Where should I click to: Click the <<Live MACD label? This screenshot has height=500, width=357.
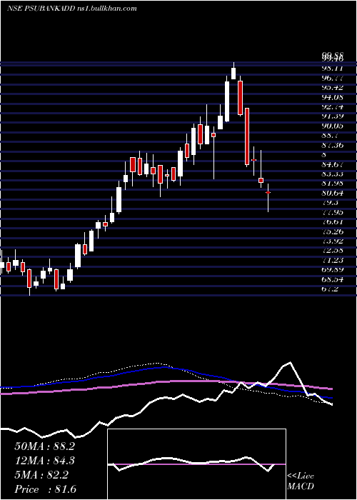pos(301,481)
